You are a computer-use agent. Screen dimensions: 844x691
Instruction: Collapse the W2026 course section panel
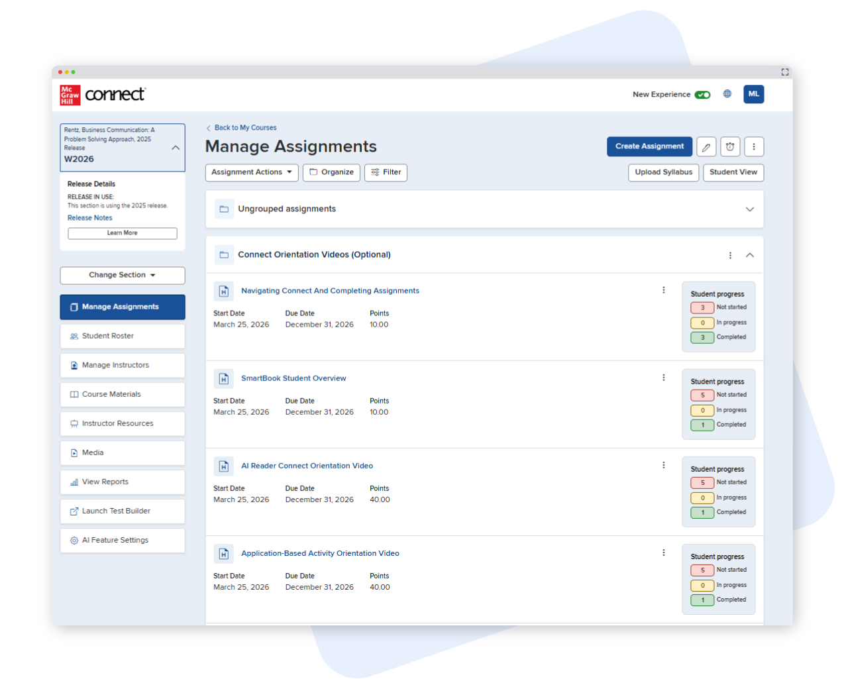176,148
